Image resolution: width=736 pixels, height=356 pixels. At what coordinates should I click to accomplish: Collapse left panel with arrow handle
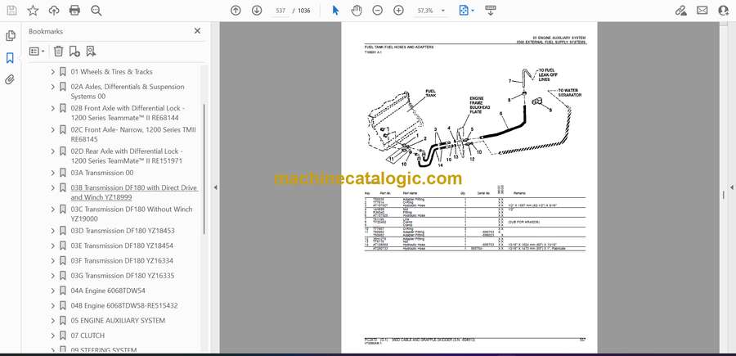click(215, 187)
